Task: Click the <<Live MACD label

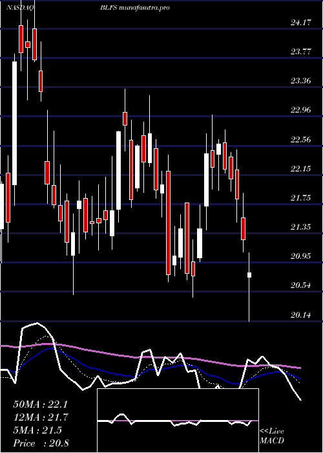Action: (x=272, y=436)
